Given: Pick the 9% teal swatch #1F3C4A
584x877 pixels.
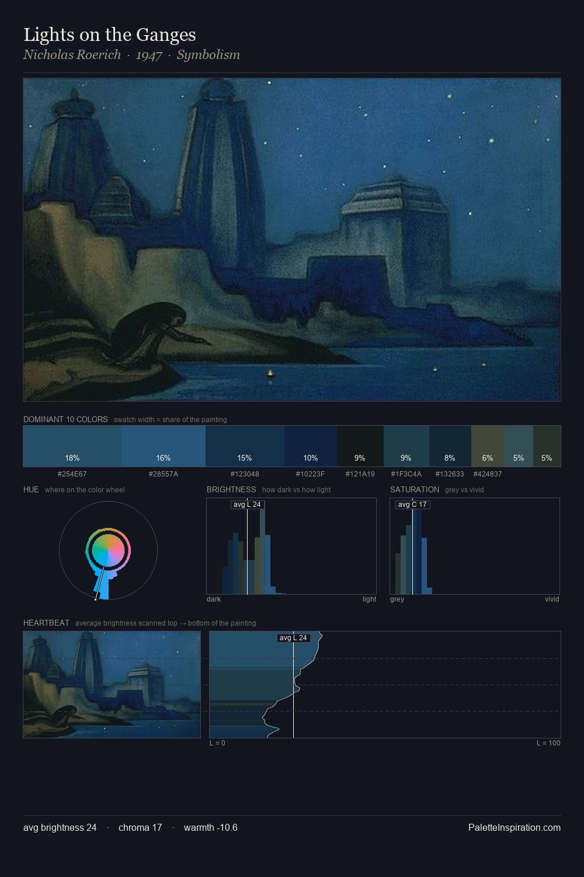Looking at the screenshot, I should coord(406,446).
